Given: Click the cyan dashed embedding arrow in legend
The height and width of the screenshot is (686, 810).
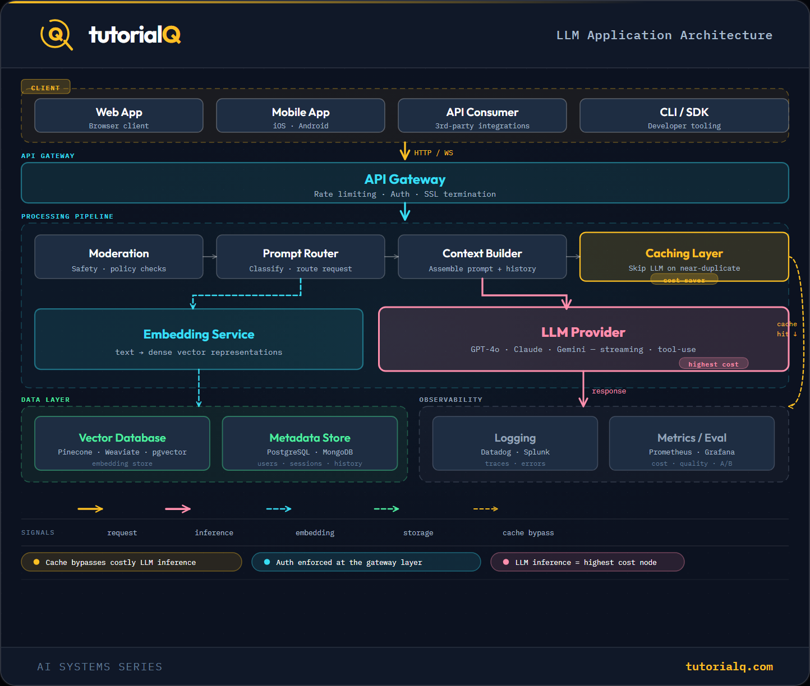Looking at the screenshot, I should coord(279,509).
